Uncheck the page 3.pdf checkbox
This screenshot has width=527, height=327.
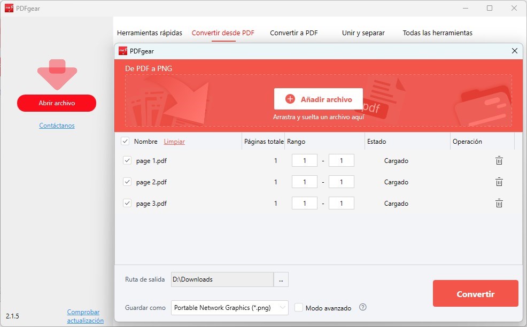click(127, 203)
